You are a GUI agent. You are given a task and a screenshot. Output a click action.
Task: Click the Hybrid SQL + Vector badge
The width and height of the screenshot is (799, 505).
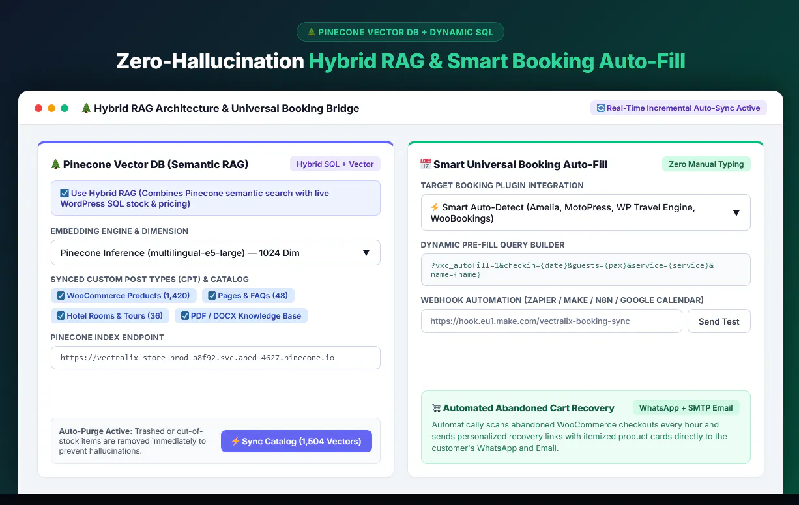[335, 164]
